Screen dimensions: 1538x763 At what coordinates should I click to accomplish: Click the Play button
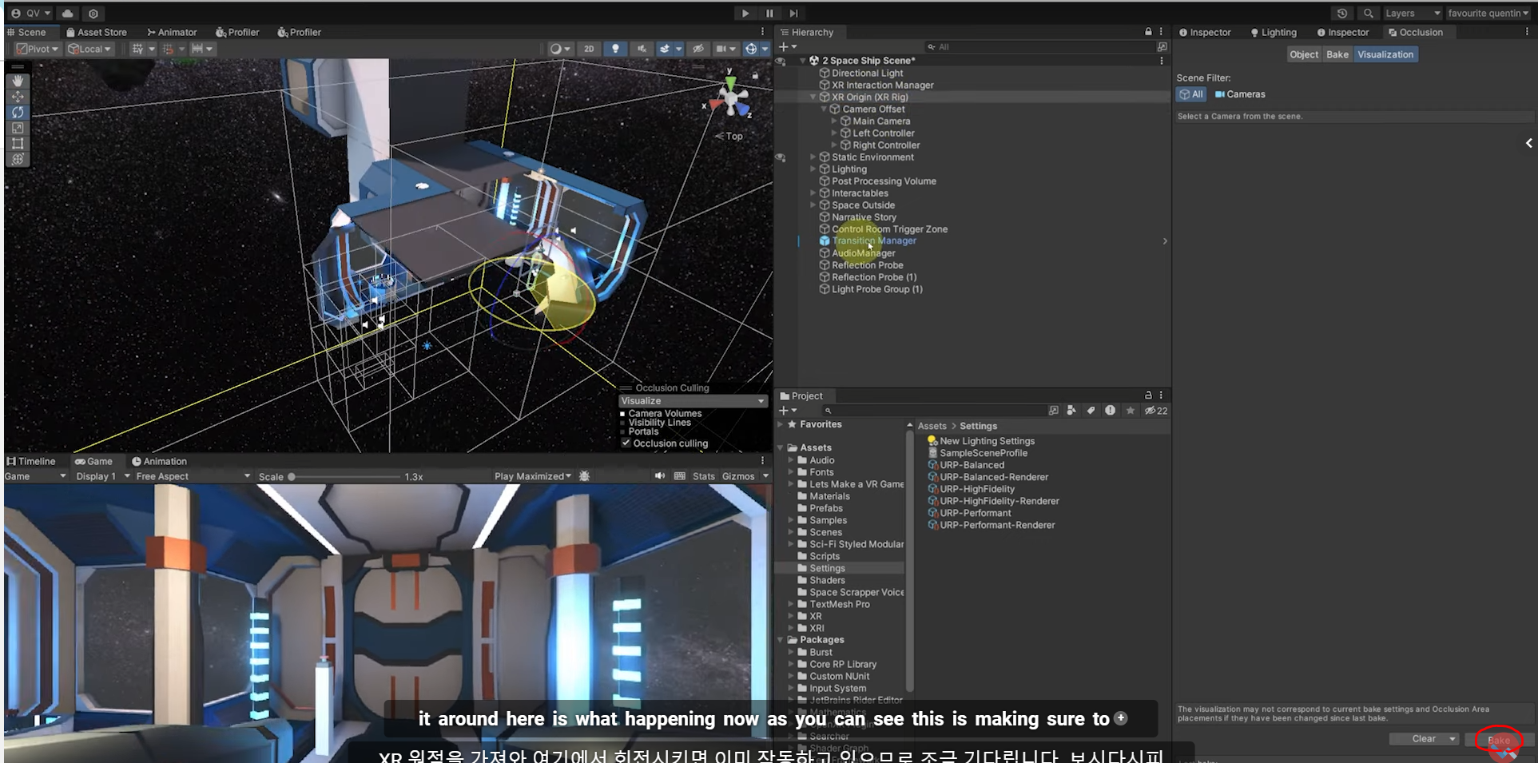pos(745,13)
